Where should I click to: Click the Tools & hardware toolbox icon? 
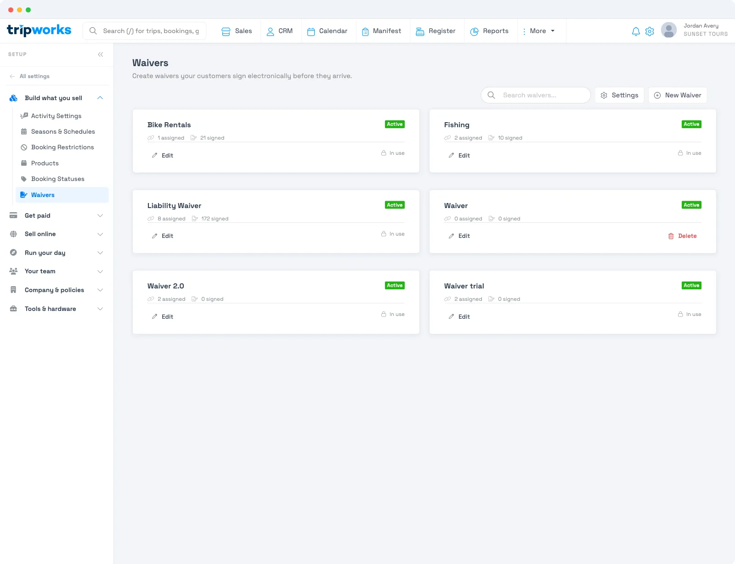[x=13, y=309]
